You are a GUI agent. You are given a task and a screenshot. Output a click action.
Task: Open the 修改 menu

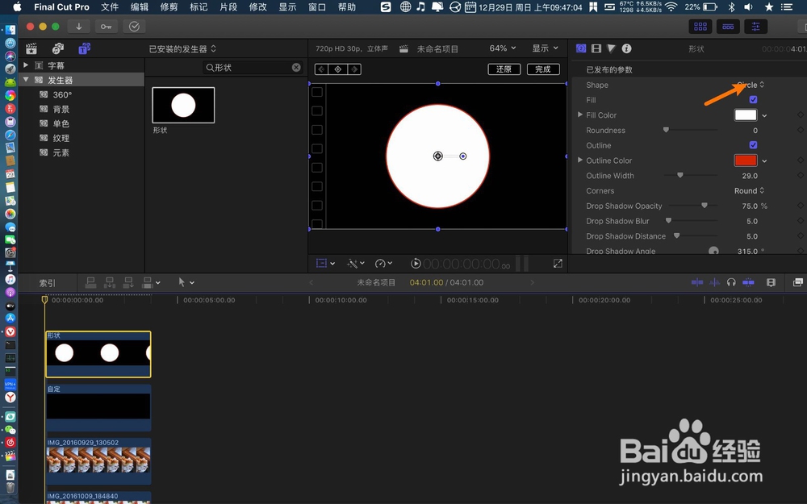[x=258, y=7]
